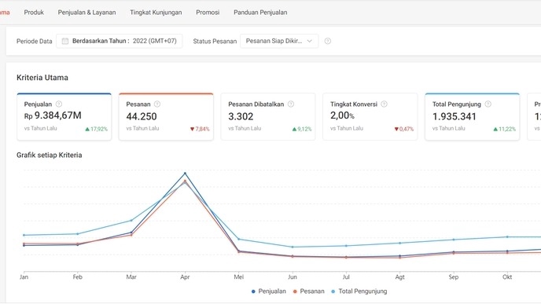Click the red 7,84% decline indicator
The image size is (541, 304).
(x=200, y=130)
